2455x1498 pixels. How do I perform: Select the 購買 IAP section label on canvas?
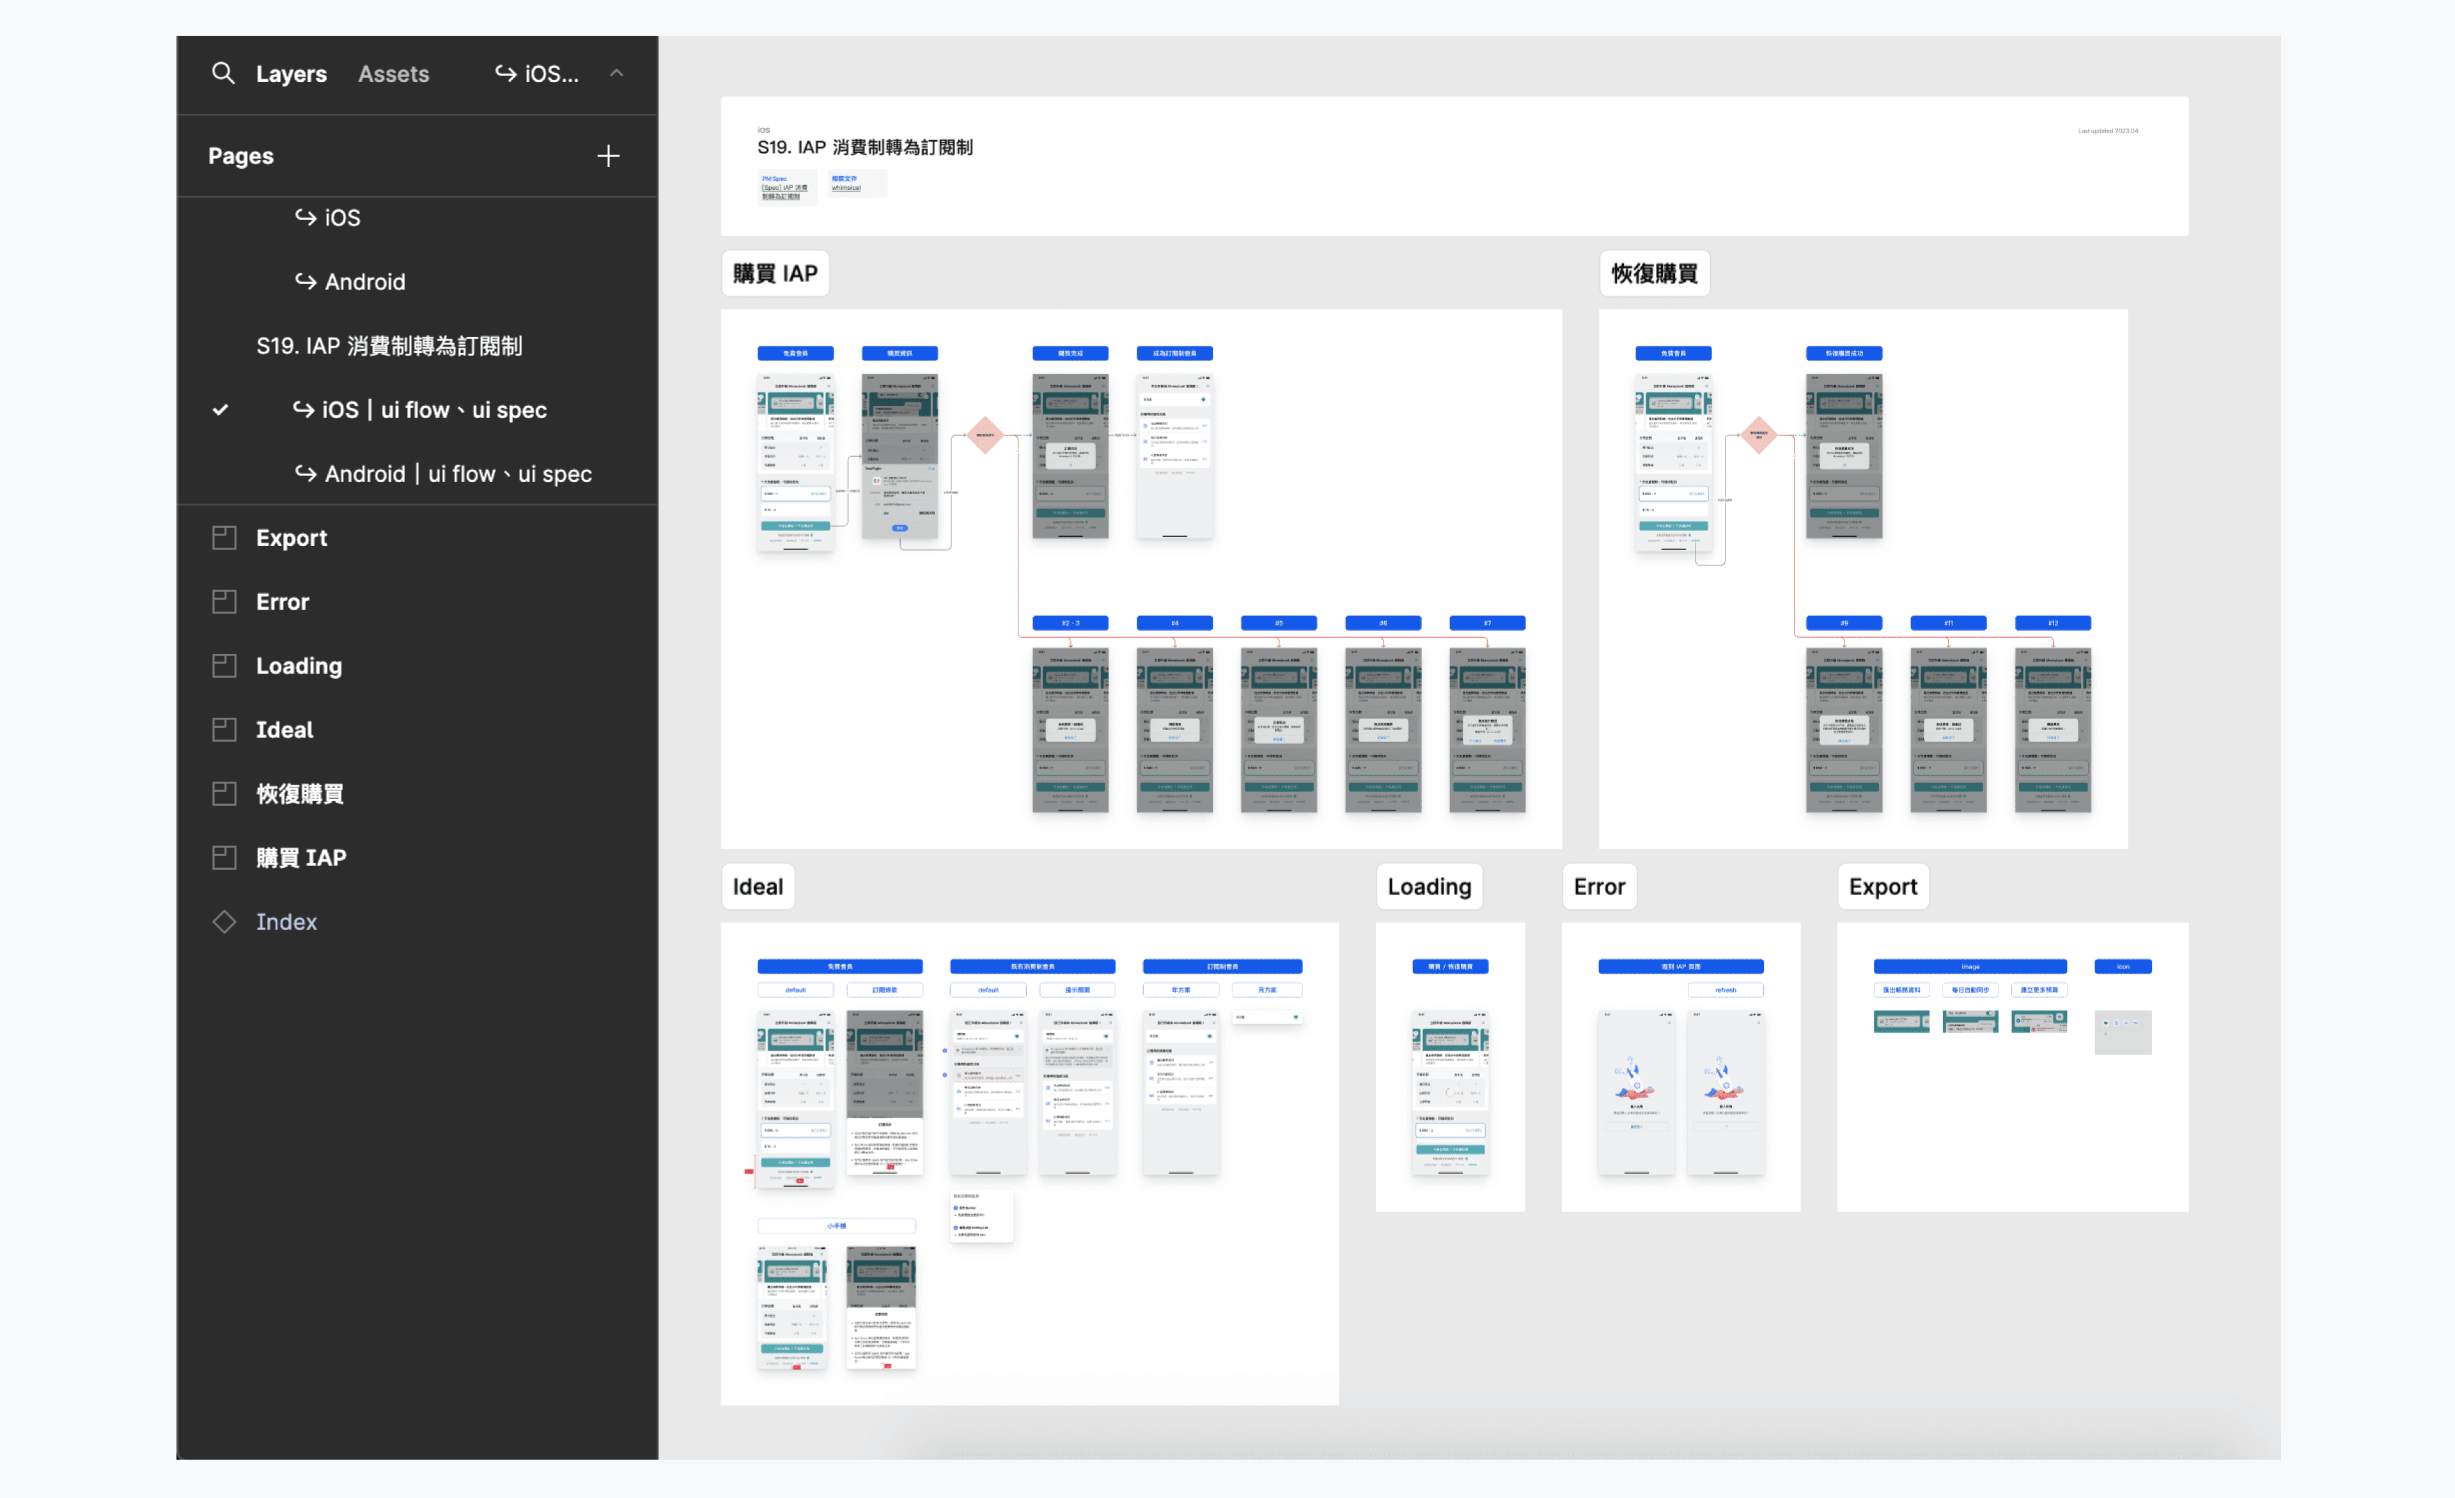[x=775, y=274]
